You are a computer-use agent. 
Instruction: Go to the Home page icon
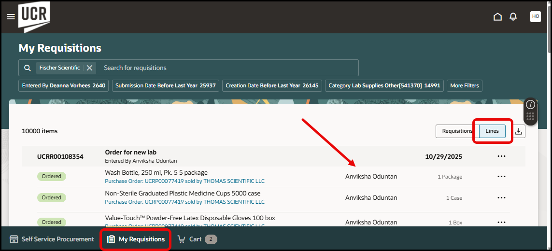point(497,17)
